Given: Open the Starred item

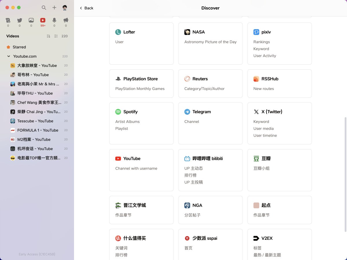Looking at the screenshot, I should 37,47.
